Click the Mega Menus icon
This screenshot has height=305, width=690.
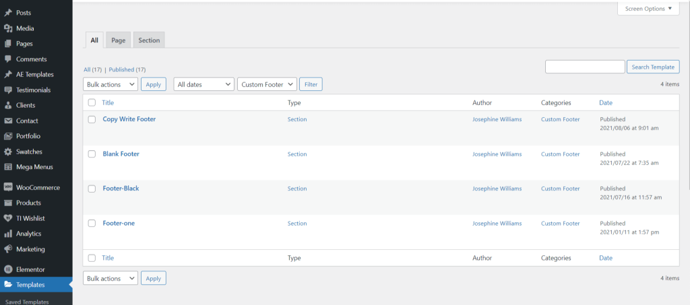[x=8, y=166]
